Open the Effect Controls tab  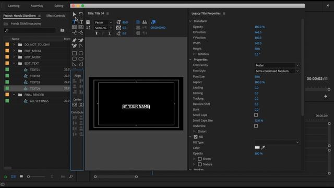point(56,16)
